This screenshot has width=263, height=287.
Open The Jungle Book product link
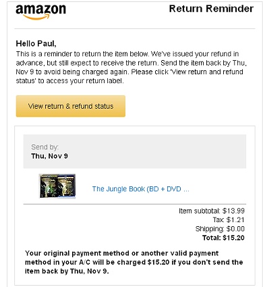(140, 189)
